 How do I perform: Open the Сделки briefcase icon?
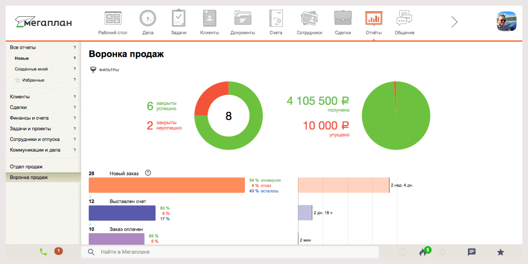click(343, 19)
